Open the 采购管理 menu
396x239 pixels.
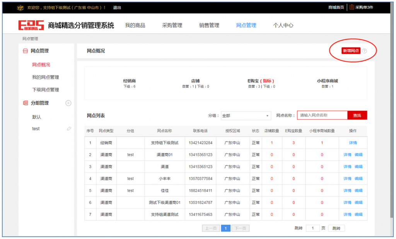(172, 25)
